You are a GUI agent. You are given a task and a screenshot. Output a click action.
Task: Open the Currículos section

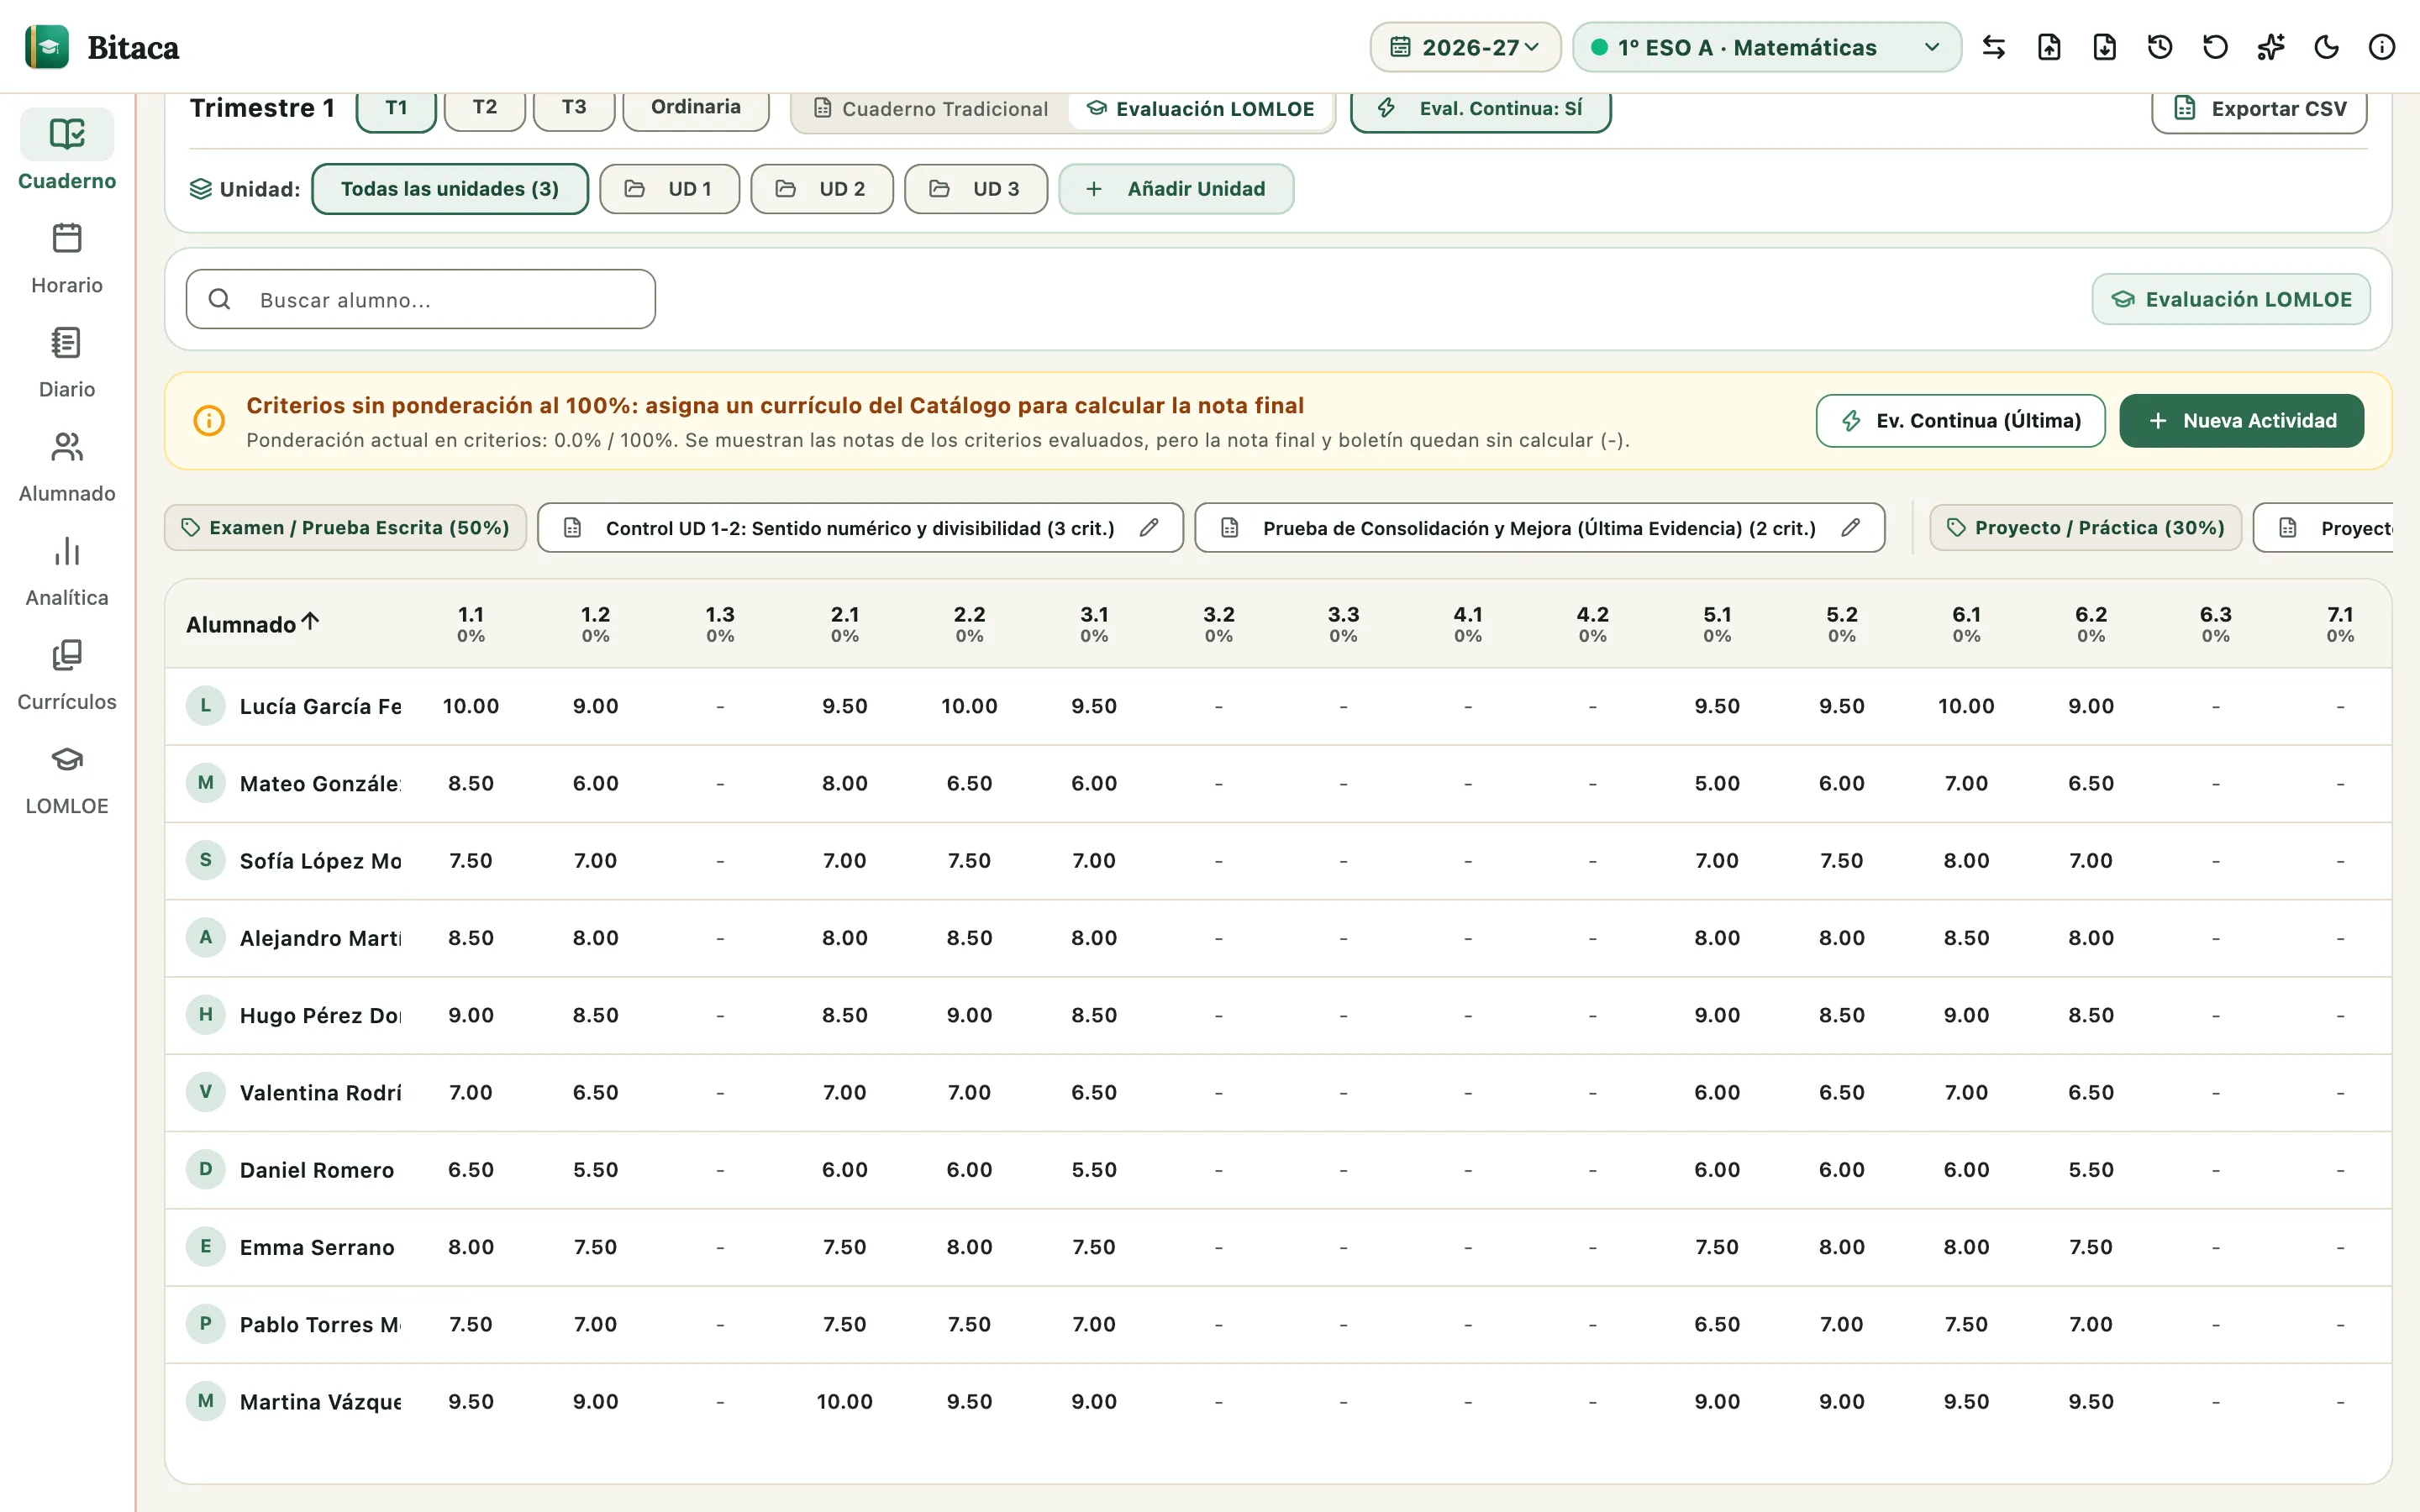coord(67,675)
